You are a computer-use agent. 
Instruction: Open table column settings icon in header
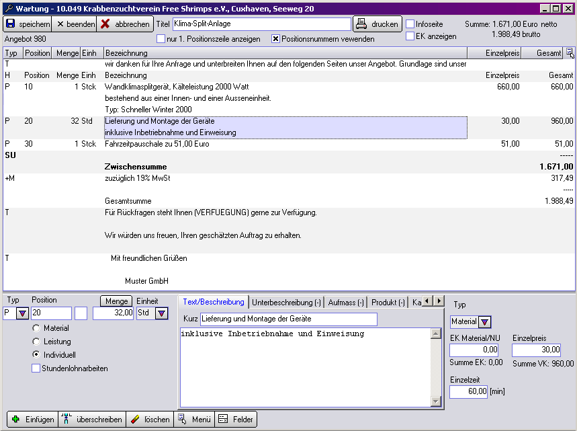point(570,53)
